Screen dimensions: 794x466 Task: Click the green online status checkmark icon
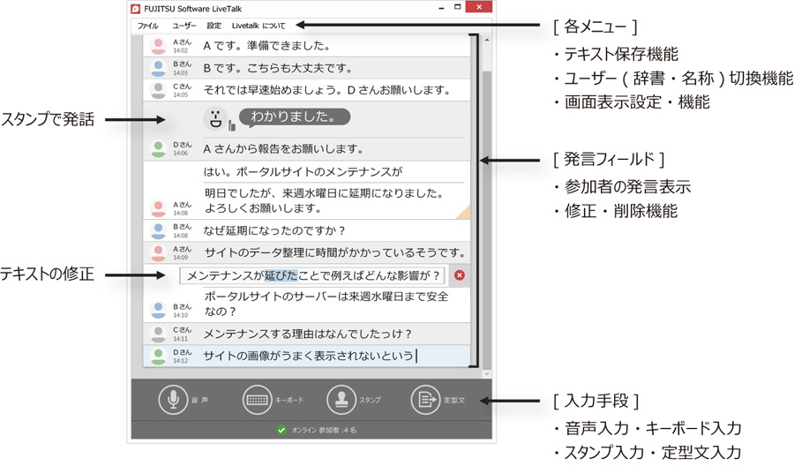pyautogui.click(x=281, y=430)
